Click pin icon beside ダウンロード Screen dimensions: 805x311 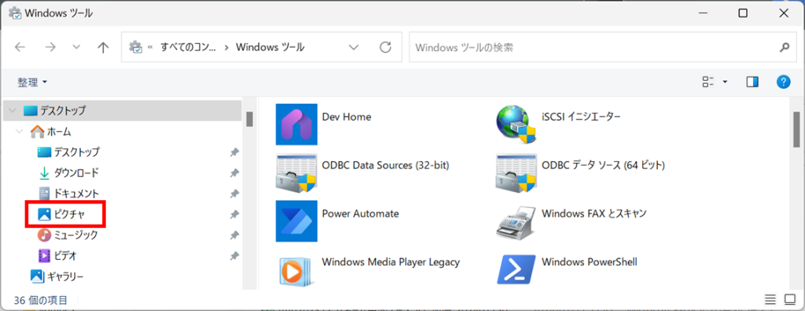point(234,173)
